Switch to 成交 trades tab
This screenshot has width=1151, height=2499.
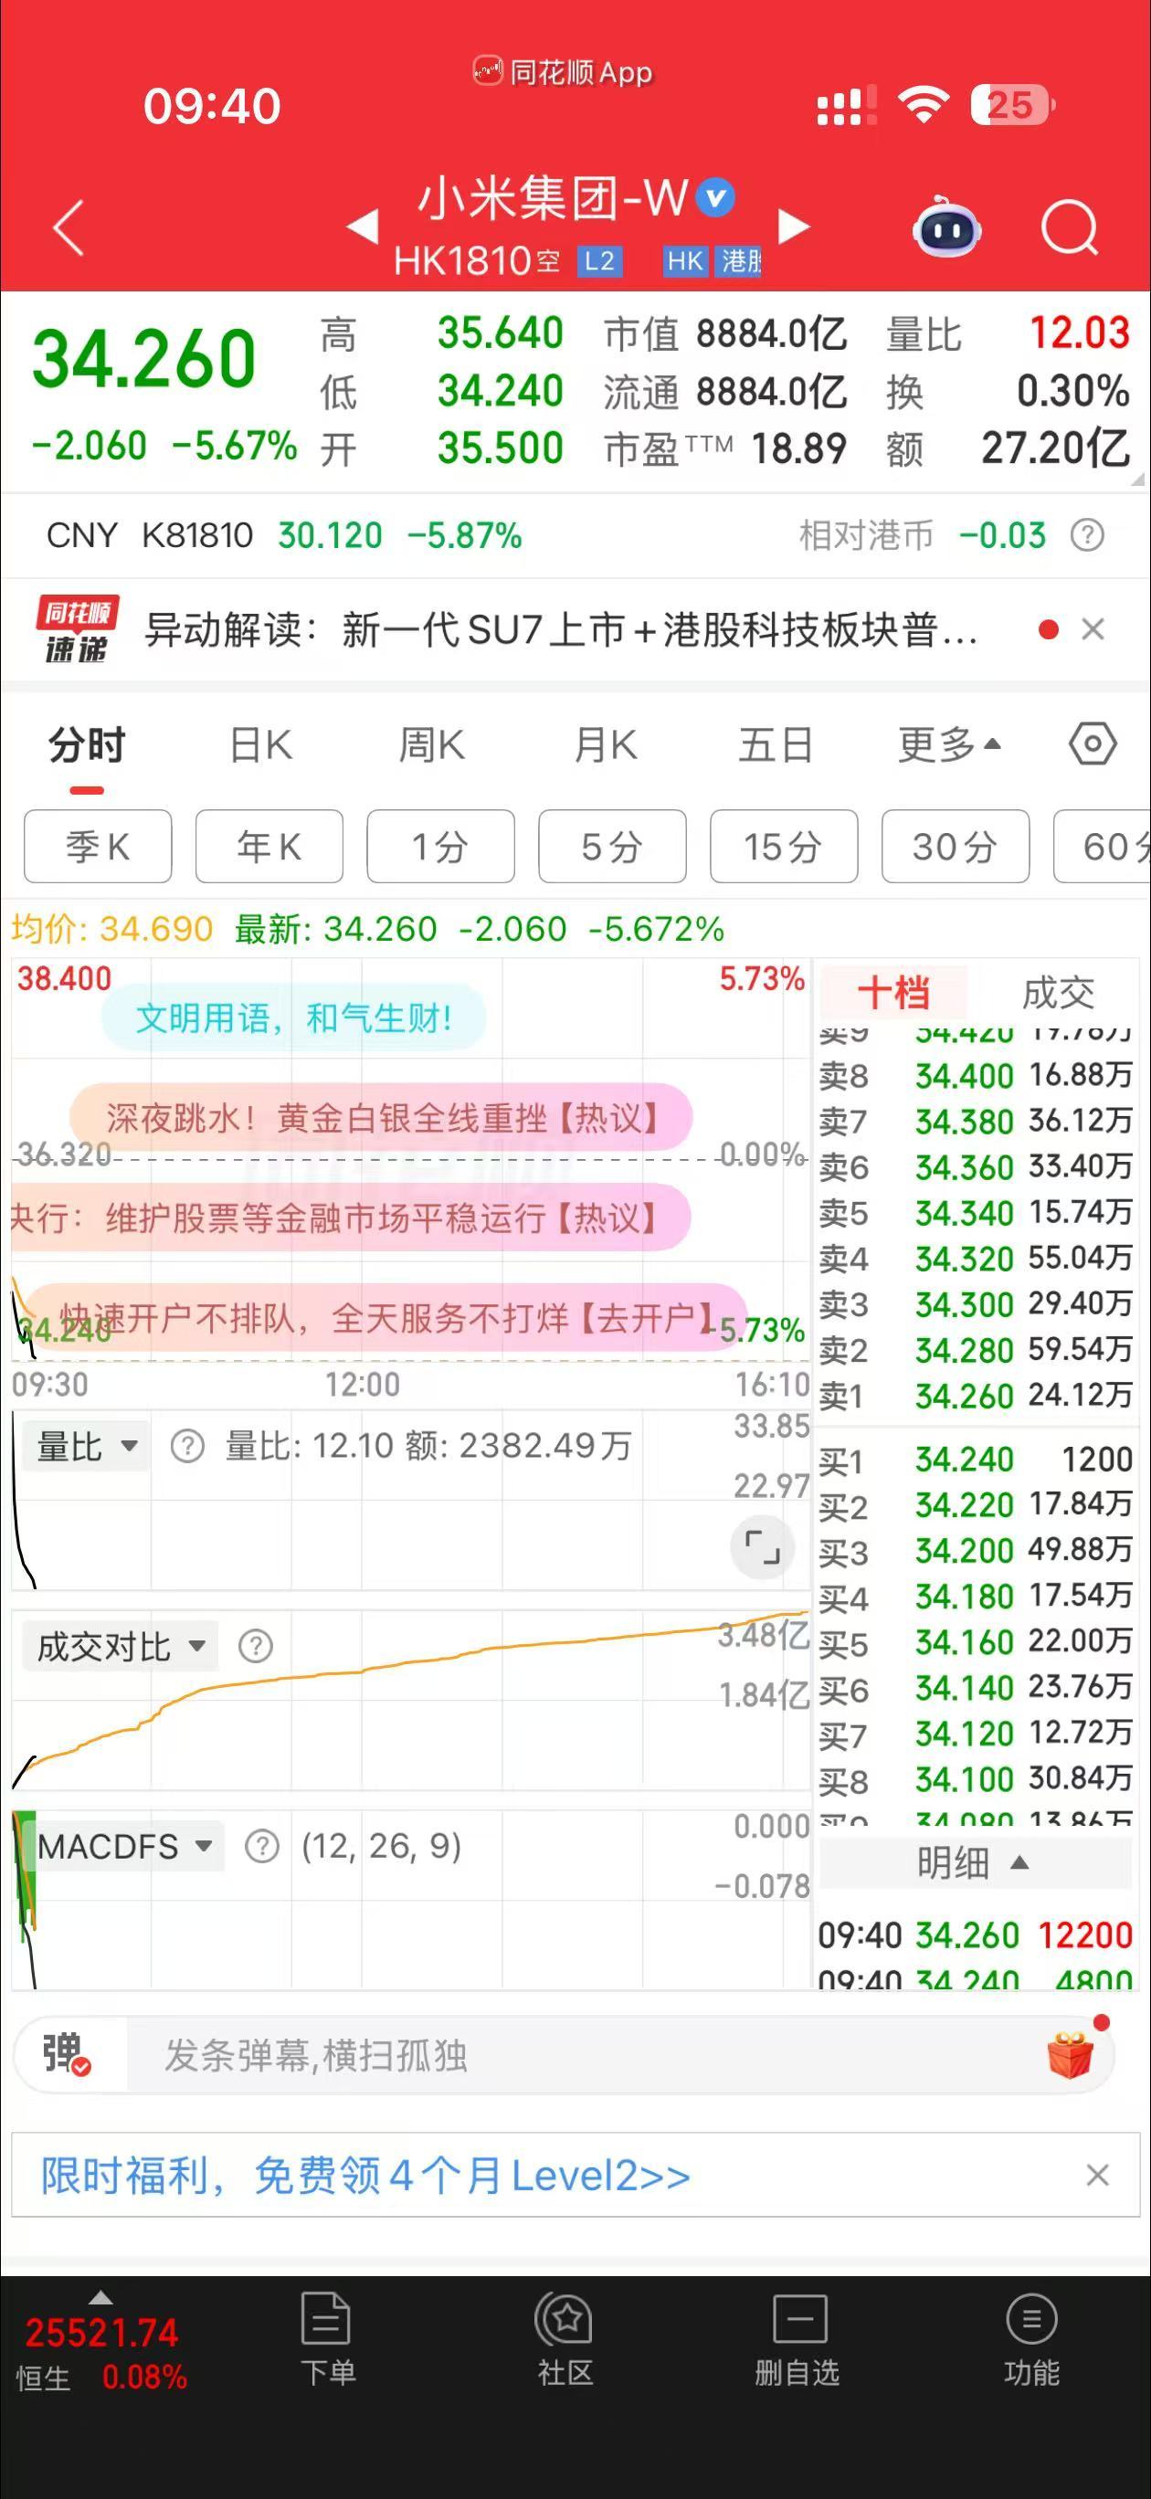click(x=1058, y=993)
